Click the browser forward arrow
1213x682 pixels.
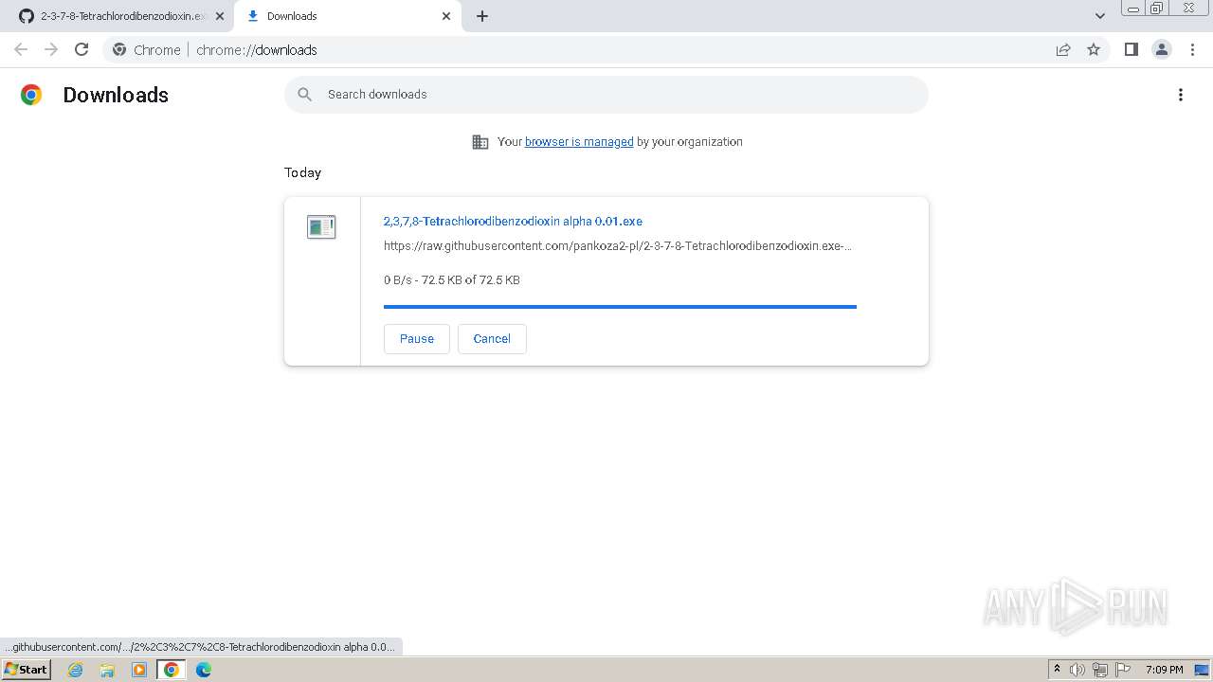tap(51, 49)
